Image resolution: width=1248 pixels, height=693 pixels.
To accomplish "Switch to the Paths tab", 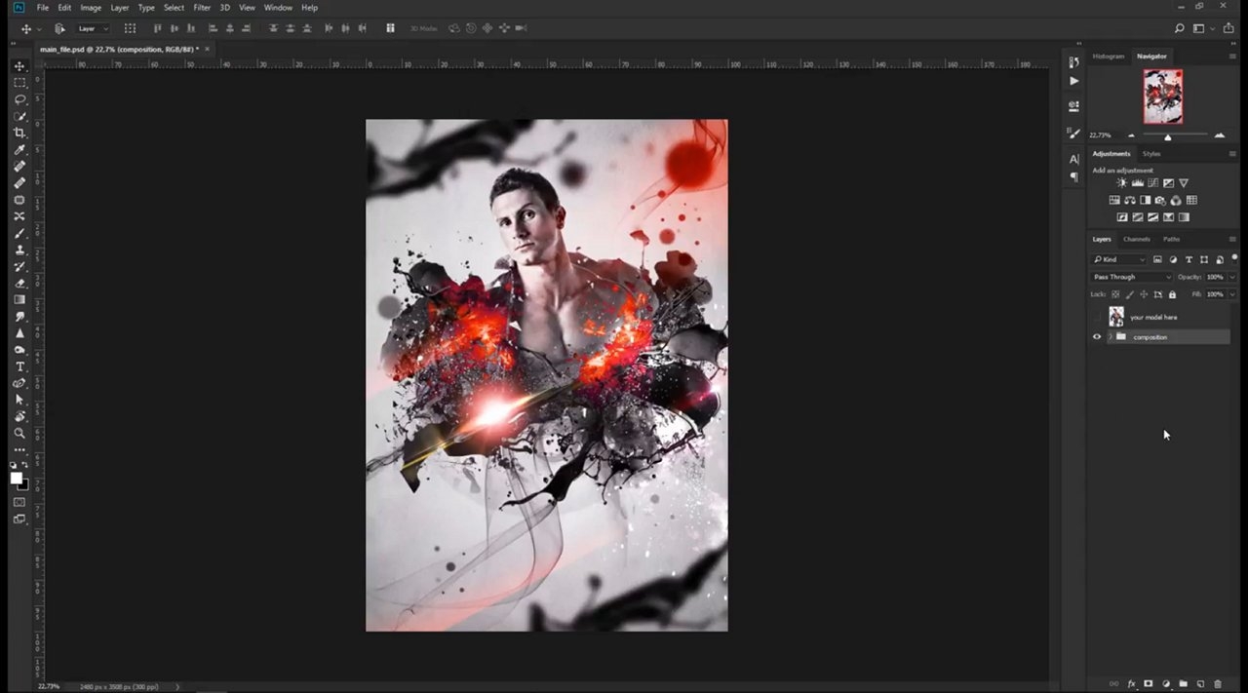I will tap(1171, 239).
